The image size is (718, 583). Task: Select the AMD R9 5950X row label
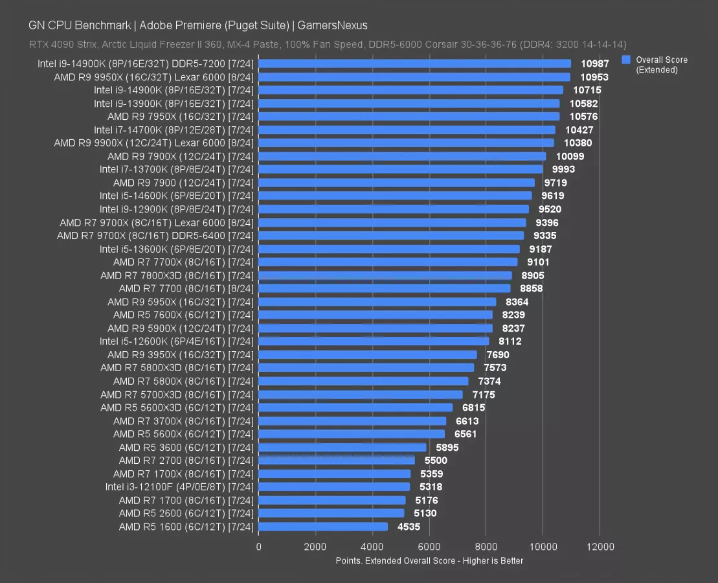180,302
